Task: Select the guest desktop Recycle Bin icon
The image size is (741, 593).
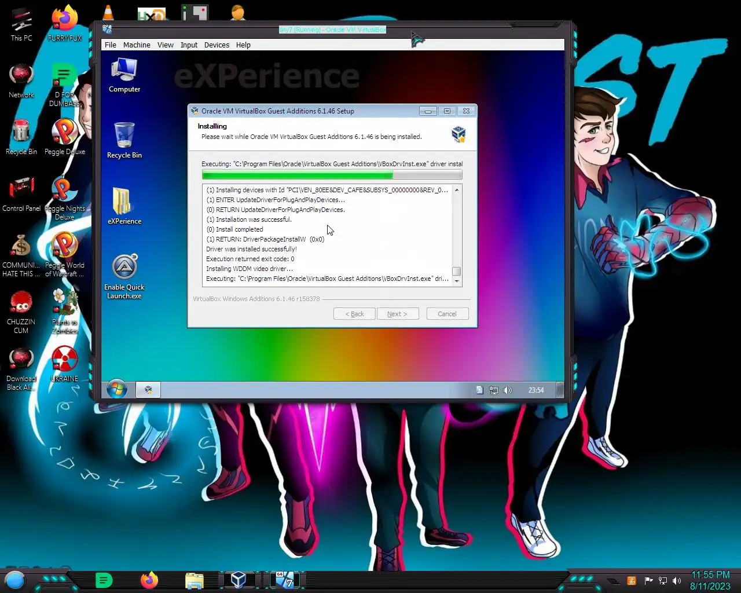Action: tap(124, 141)
